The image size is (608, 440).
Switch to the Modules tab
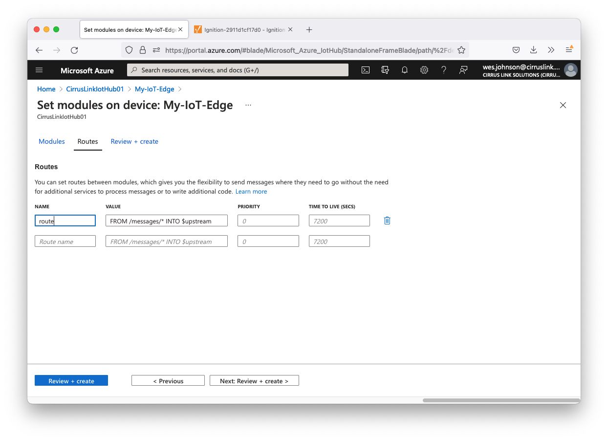click(x=52, y=141)
